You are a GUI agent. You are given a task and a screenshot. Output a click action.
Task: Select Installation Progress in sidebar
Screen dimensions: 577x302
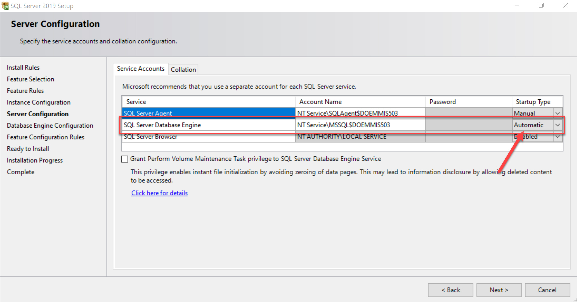tap(35, 160)
